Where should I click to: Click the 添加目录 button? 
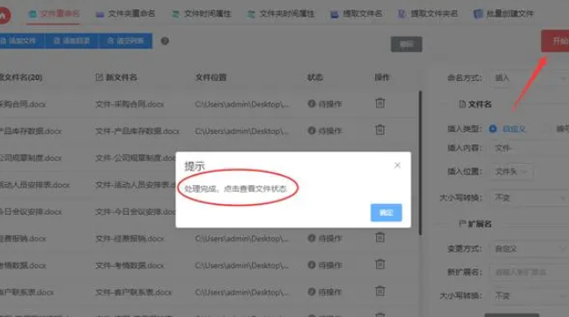pos(72,41)
